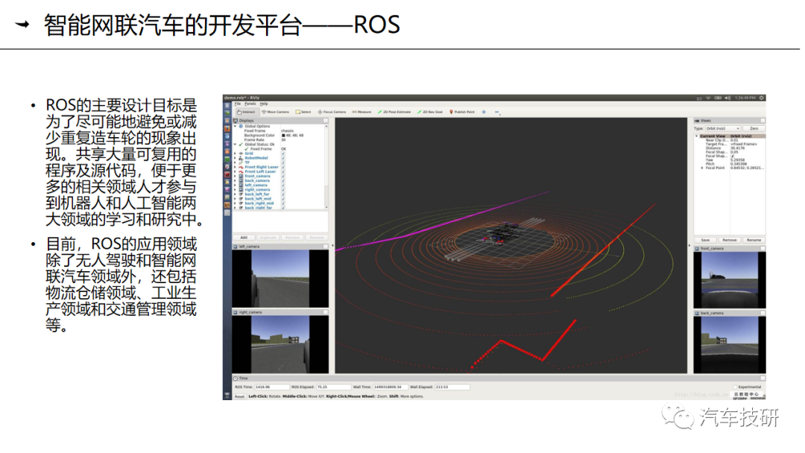Toggle the Focal Shape Fixed Size checkbox
Screen dimensions: 805x453
733,156
